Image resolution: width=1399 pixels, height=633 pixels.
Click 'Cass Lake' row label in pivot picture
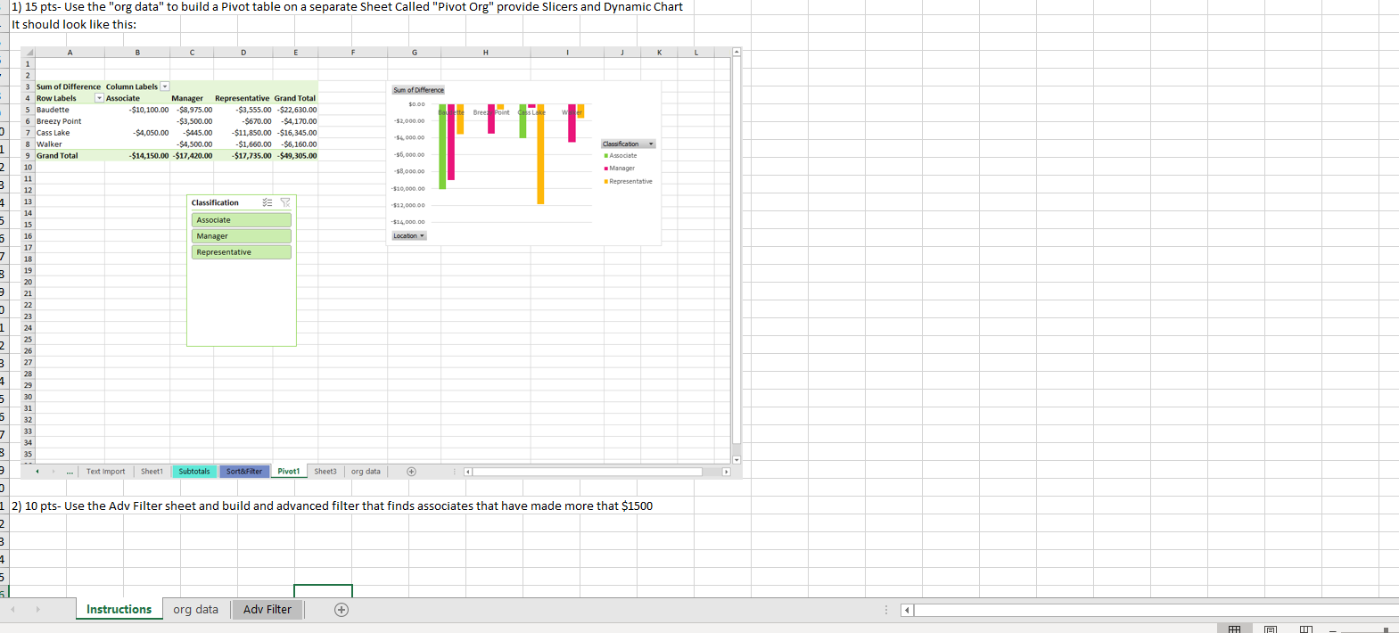pyautogui.click(x=53, y=133)
